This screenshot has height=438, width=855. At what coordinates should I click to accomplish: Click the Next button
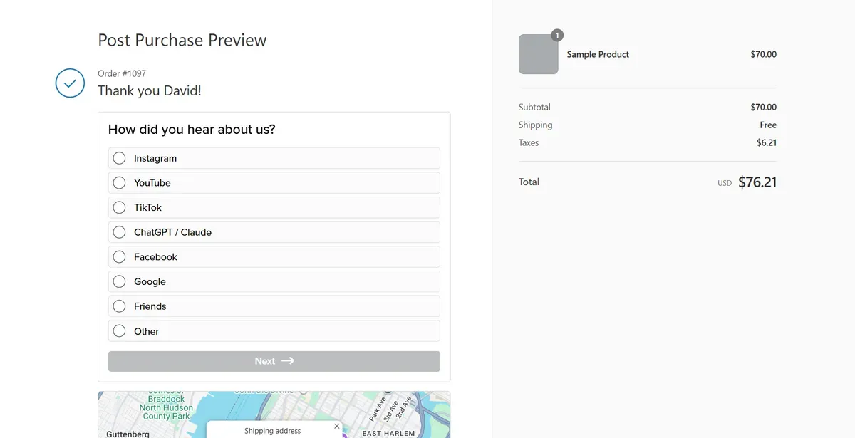click(274, 361)
